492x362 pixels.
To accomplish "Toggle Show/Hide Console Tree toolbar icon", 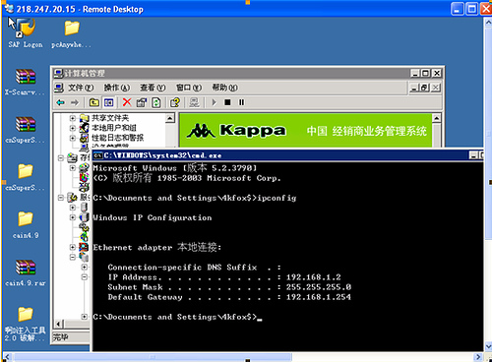I will (x=108, y=102).
